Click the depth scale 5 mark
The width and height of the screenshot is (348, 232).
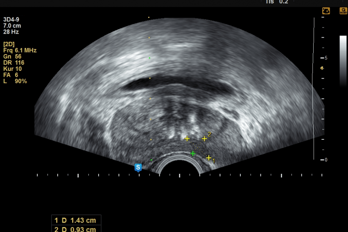click(324, 58)
